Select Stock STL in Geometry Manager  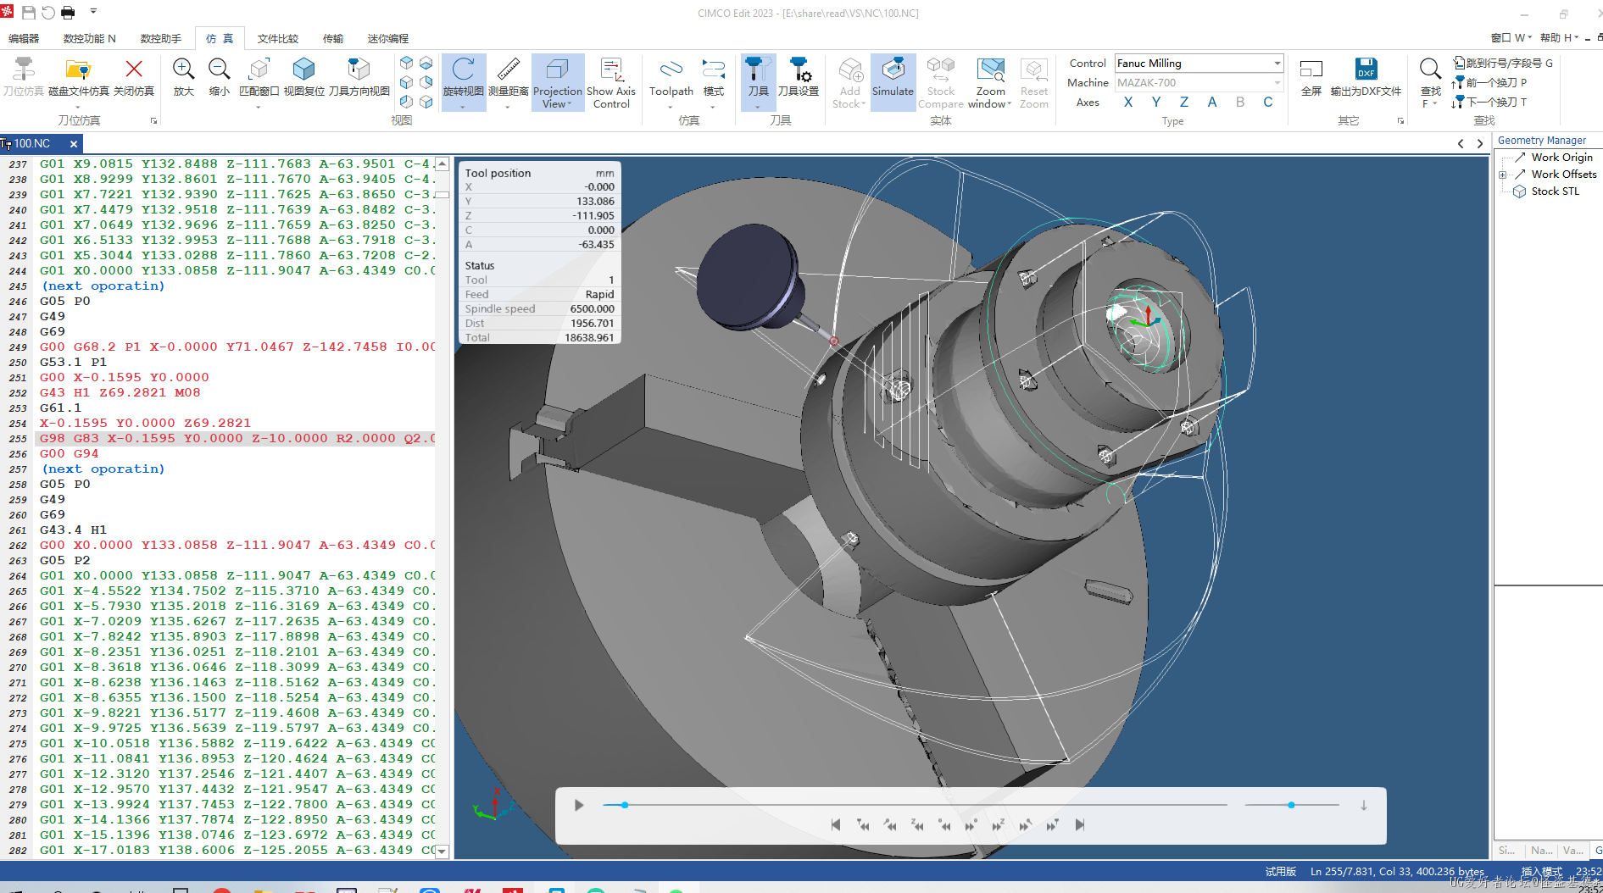(1555, 191)
